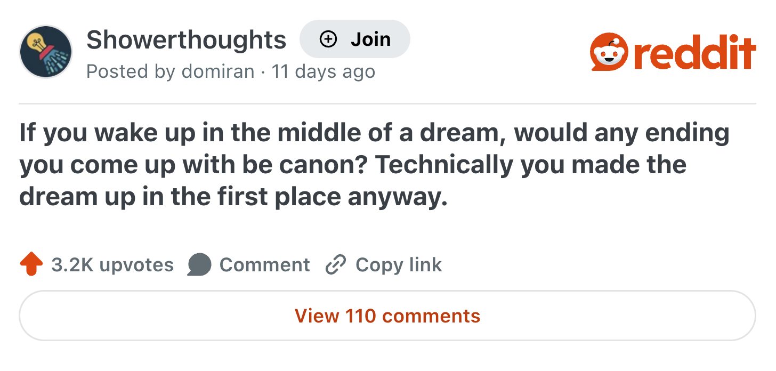This screenshot has height=371, width=776.
Task: Click the gray speech bubble icon
Action: click(x=199, y=265)
